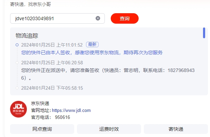Open the https://www.jdl.com link
The image size is (210, 137).
coord(71,111)
